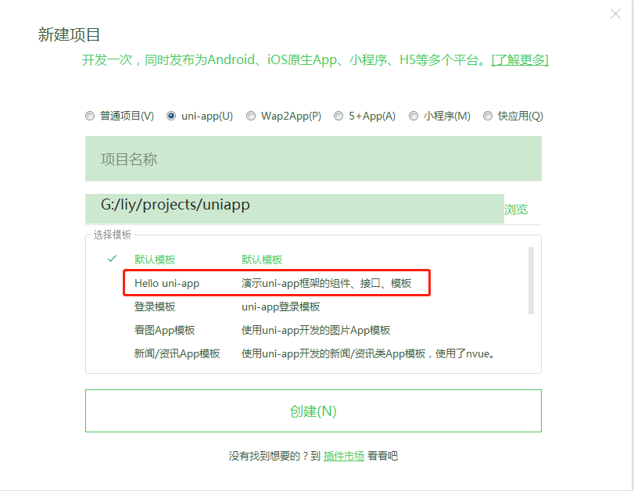Focus the 项目名称 input field
This screenshot has height=491, width=634.
[x=313, y=159]
